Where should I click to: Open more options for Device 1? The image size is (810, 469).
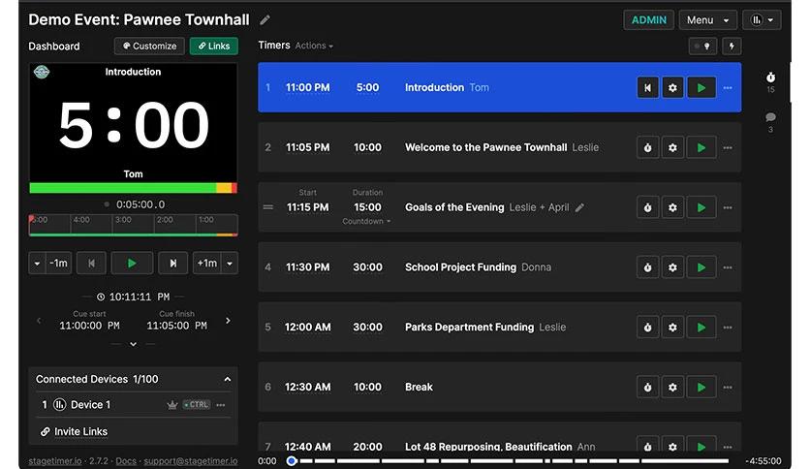pos(221,405)
